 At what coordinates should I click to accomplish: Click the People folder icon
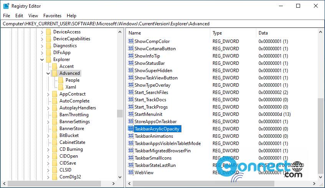(61, 80)
